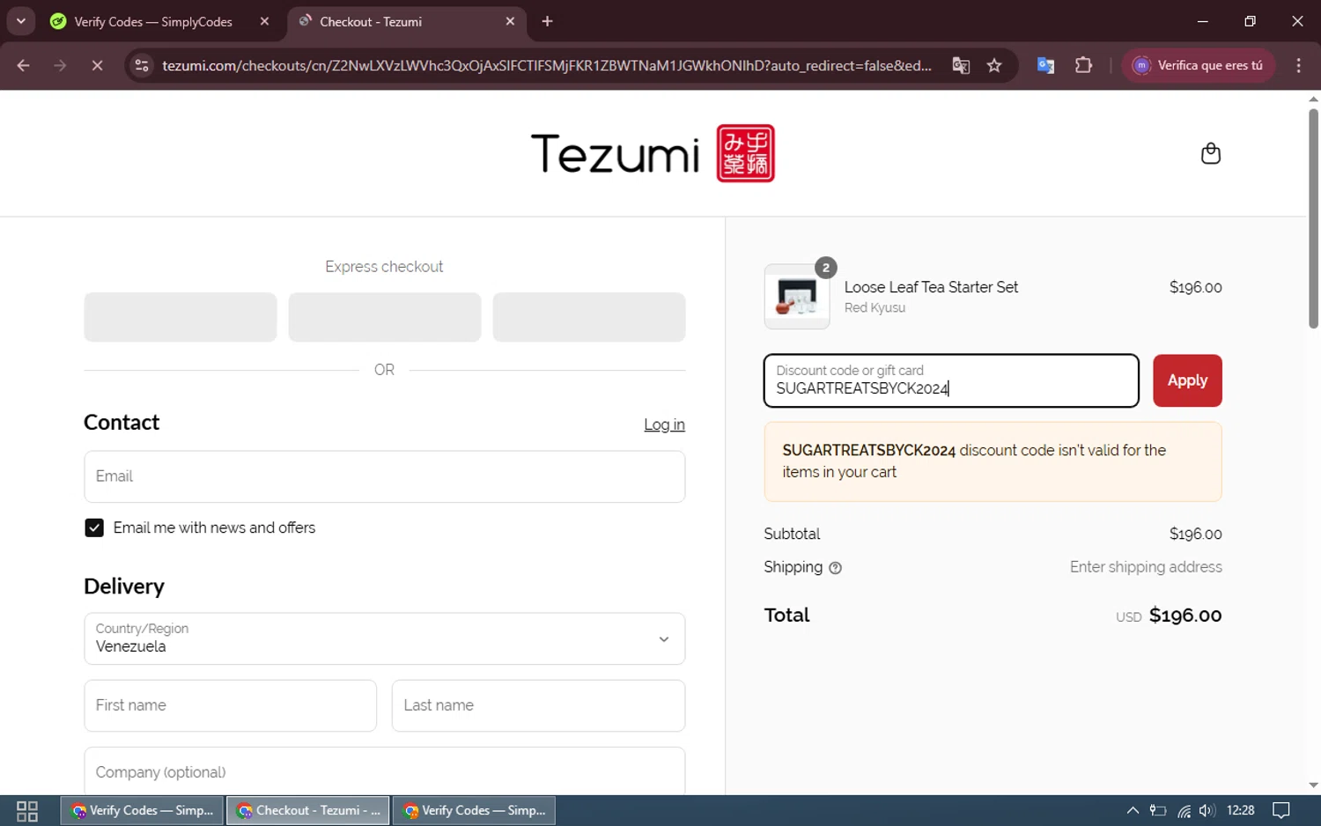Click the middle express checkout placeholder button
Screen dimensions: 1321x826
coord(385,317)
